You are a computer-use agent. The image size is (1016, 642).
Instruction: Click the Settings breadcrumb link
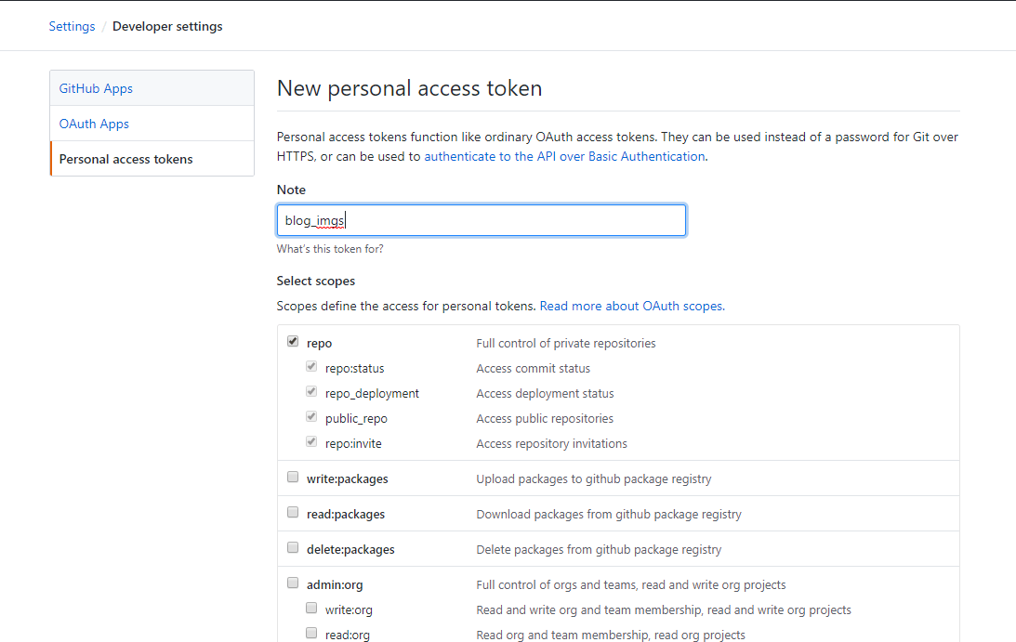click(x=72, y=26)
